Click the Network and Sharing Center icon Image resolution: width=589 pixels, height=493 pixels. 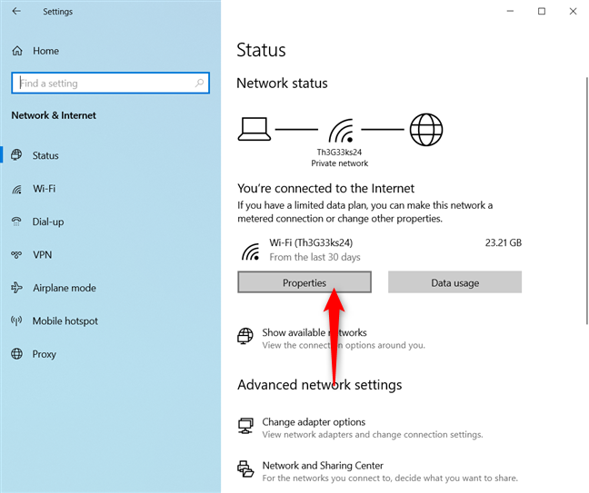(x=245, y=469)
